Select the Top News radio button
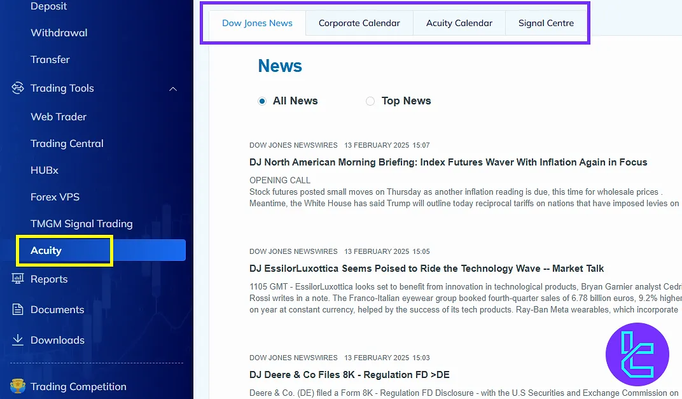The width and height of the screenshot is (682, 399). click(x=370, y=101)
